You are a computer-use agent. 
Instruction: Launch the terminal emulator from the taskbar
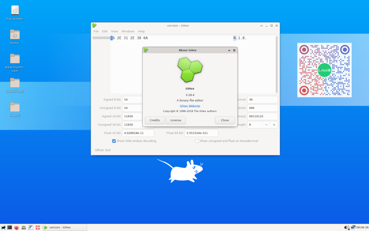(10, 227)
